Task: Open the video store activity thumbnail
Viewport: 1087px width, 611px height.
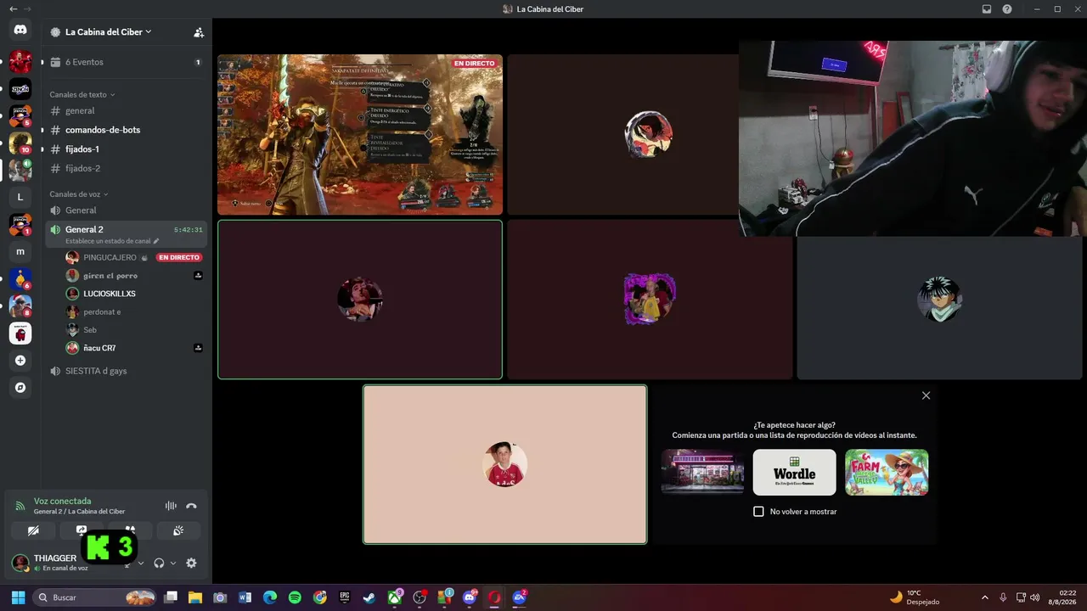Action: [x=702, y=472]
